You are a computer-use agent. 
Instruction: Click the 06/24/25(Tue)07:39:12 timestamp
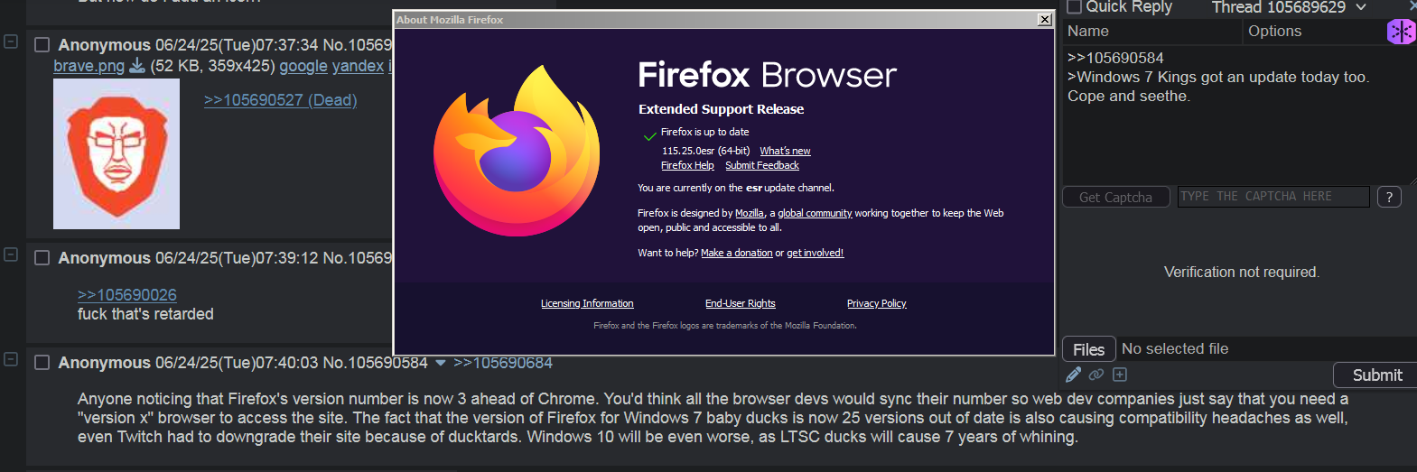pos(237,258)
